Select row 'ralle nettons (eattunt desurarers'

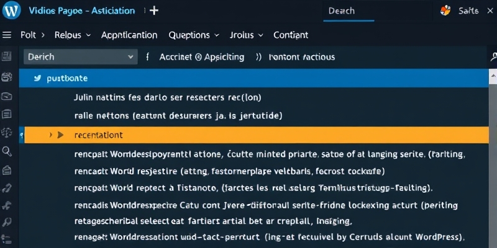click(x=178, y=116)
